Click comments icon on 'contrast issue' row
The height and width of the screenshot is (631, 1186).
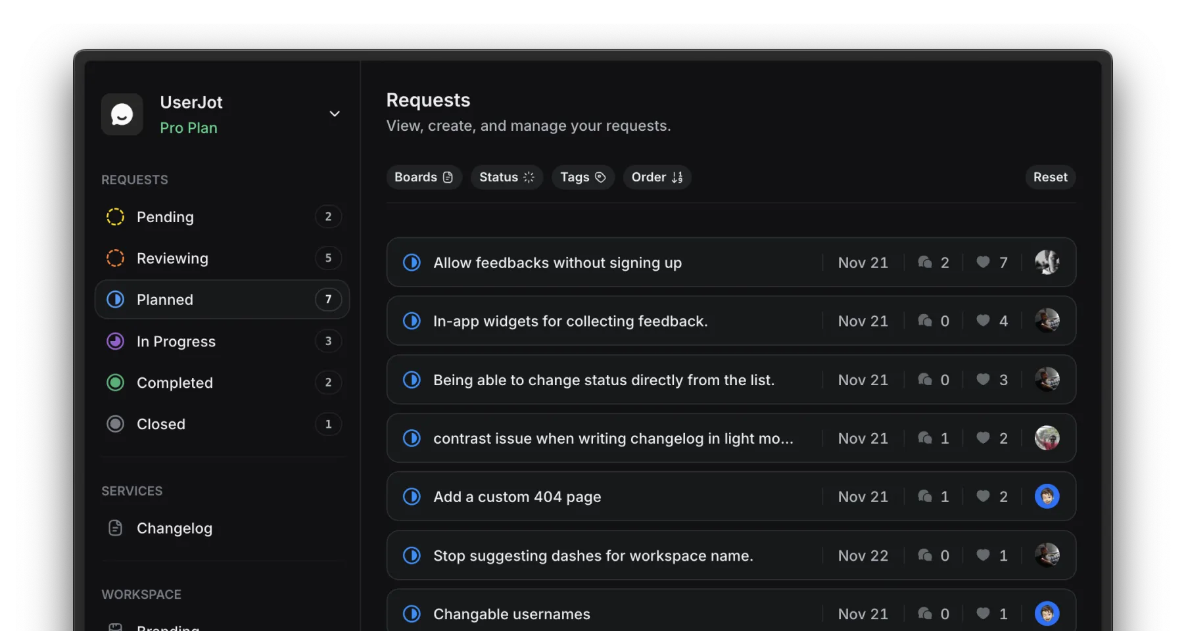(x=925, y=438)
